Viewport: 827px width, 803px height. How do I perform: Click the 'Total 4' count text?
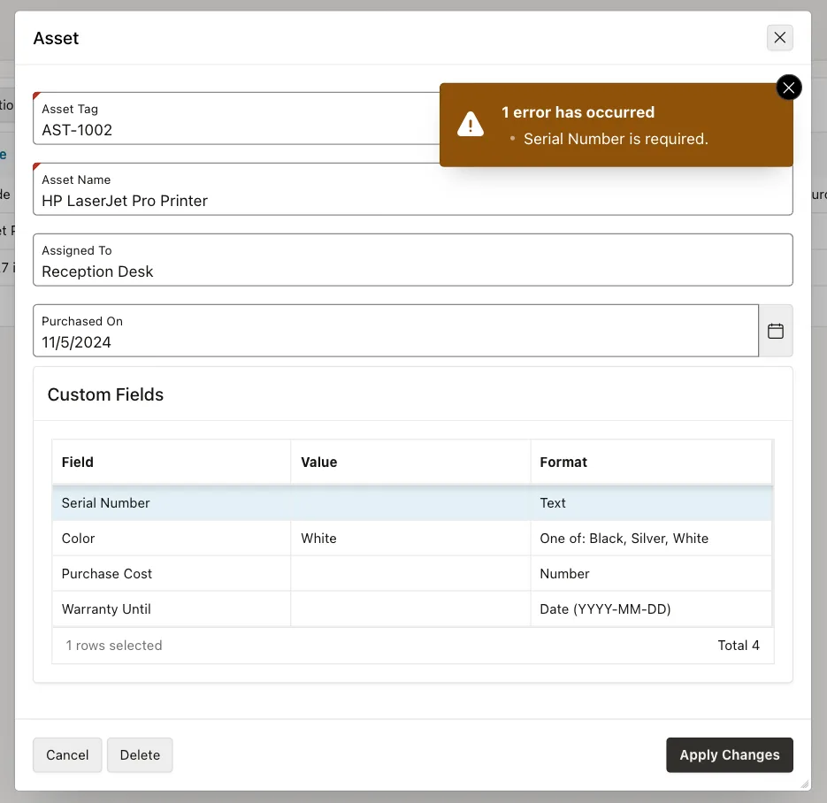739,646
